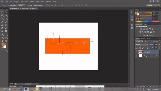Click the delete layer trash icon

(x=157, y=86)
